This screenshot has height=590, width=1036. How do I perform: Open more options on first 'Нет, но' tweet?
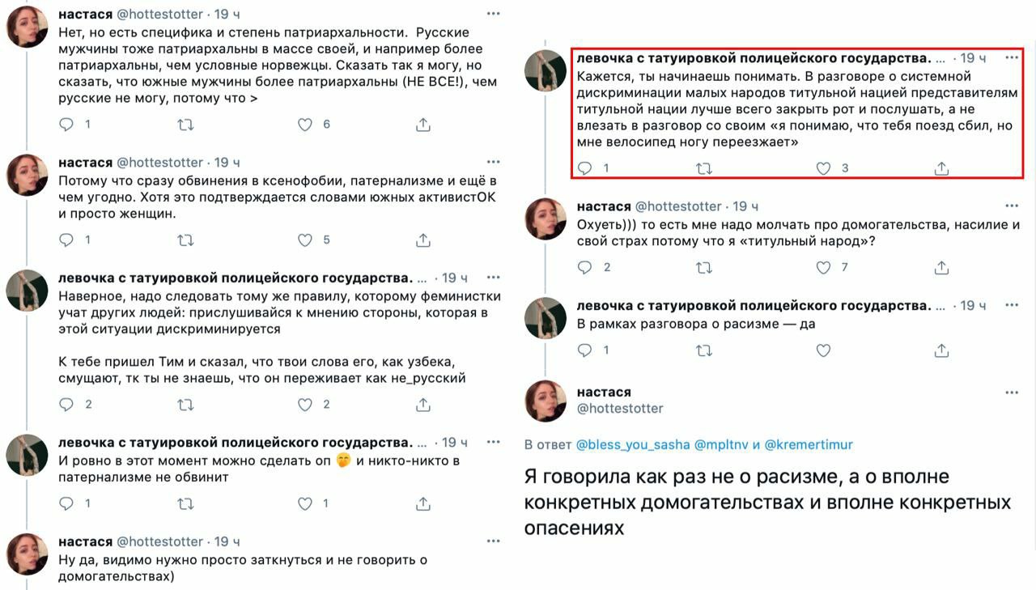493,15
